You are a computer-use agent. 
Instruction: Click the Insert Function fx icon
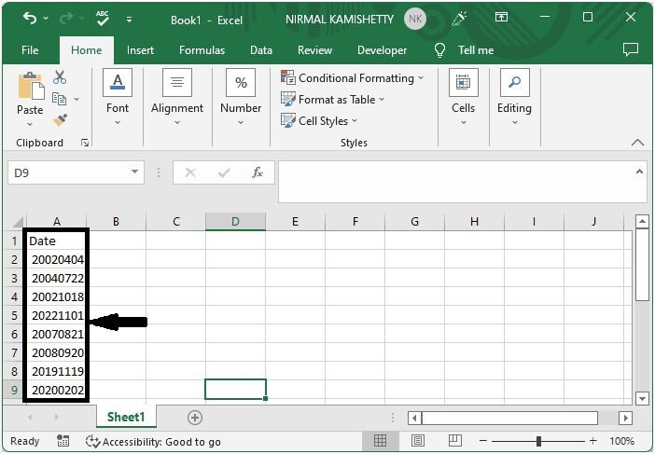(x=258, y=172)
